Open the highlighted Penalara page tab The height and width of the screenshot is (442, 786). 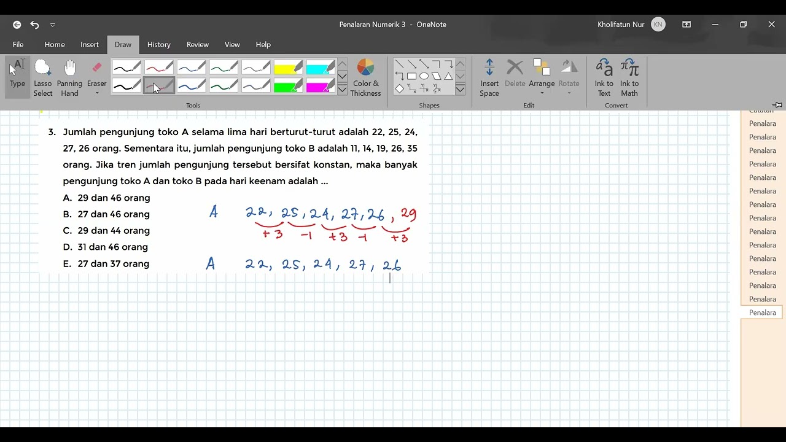(x=763, y=312)
